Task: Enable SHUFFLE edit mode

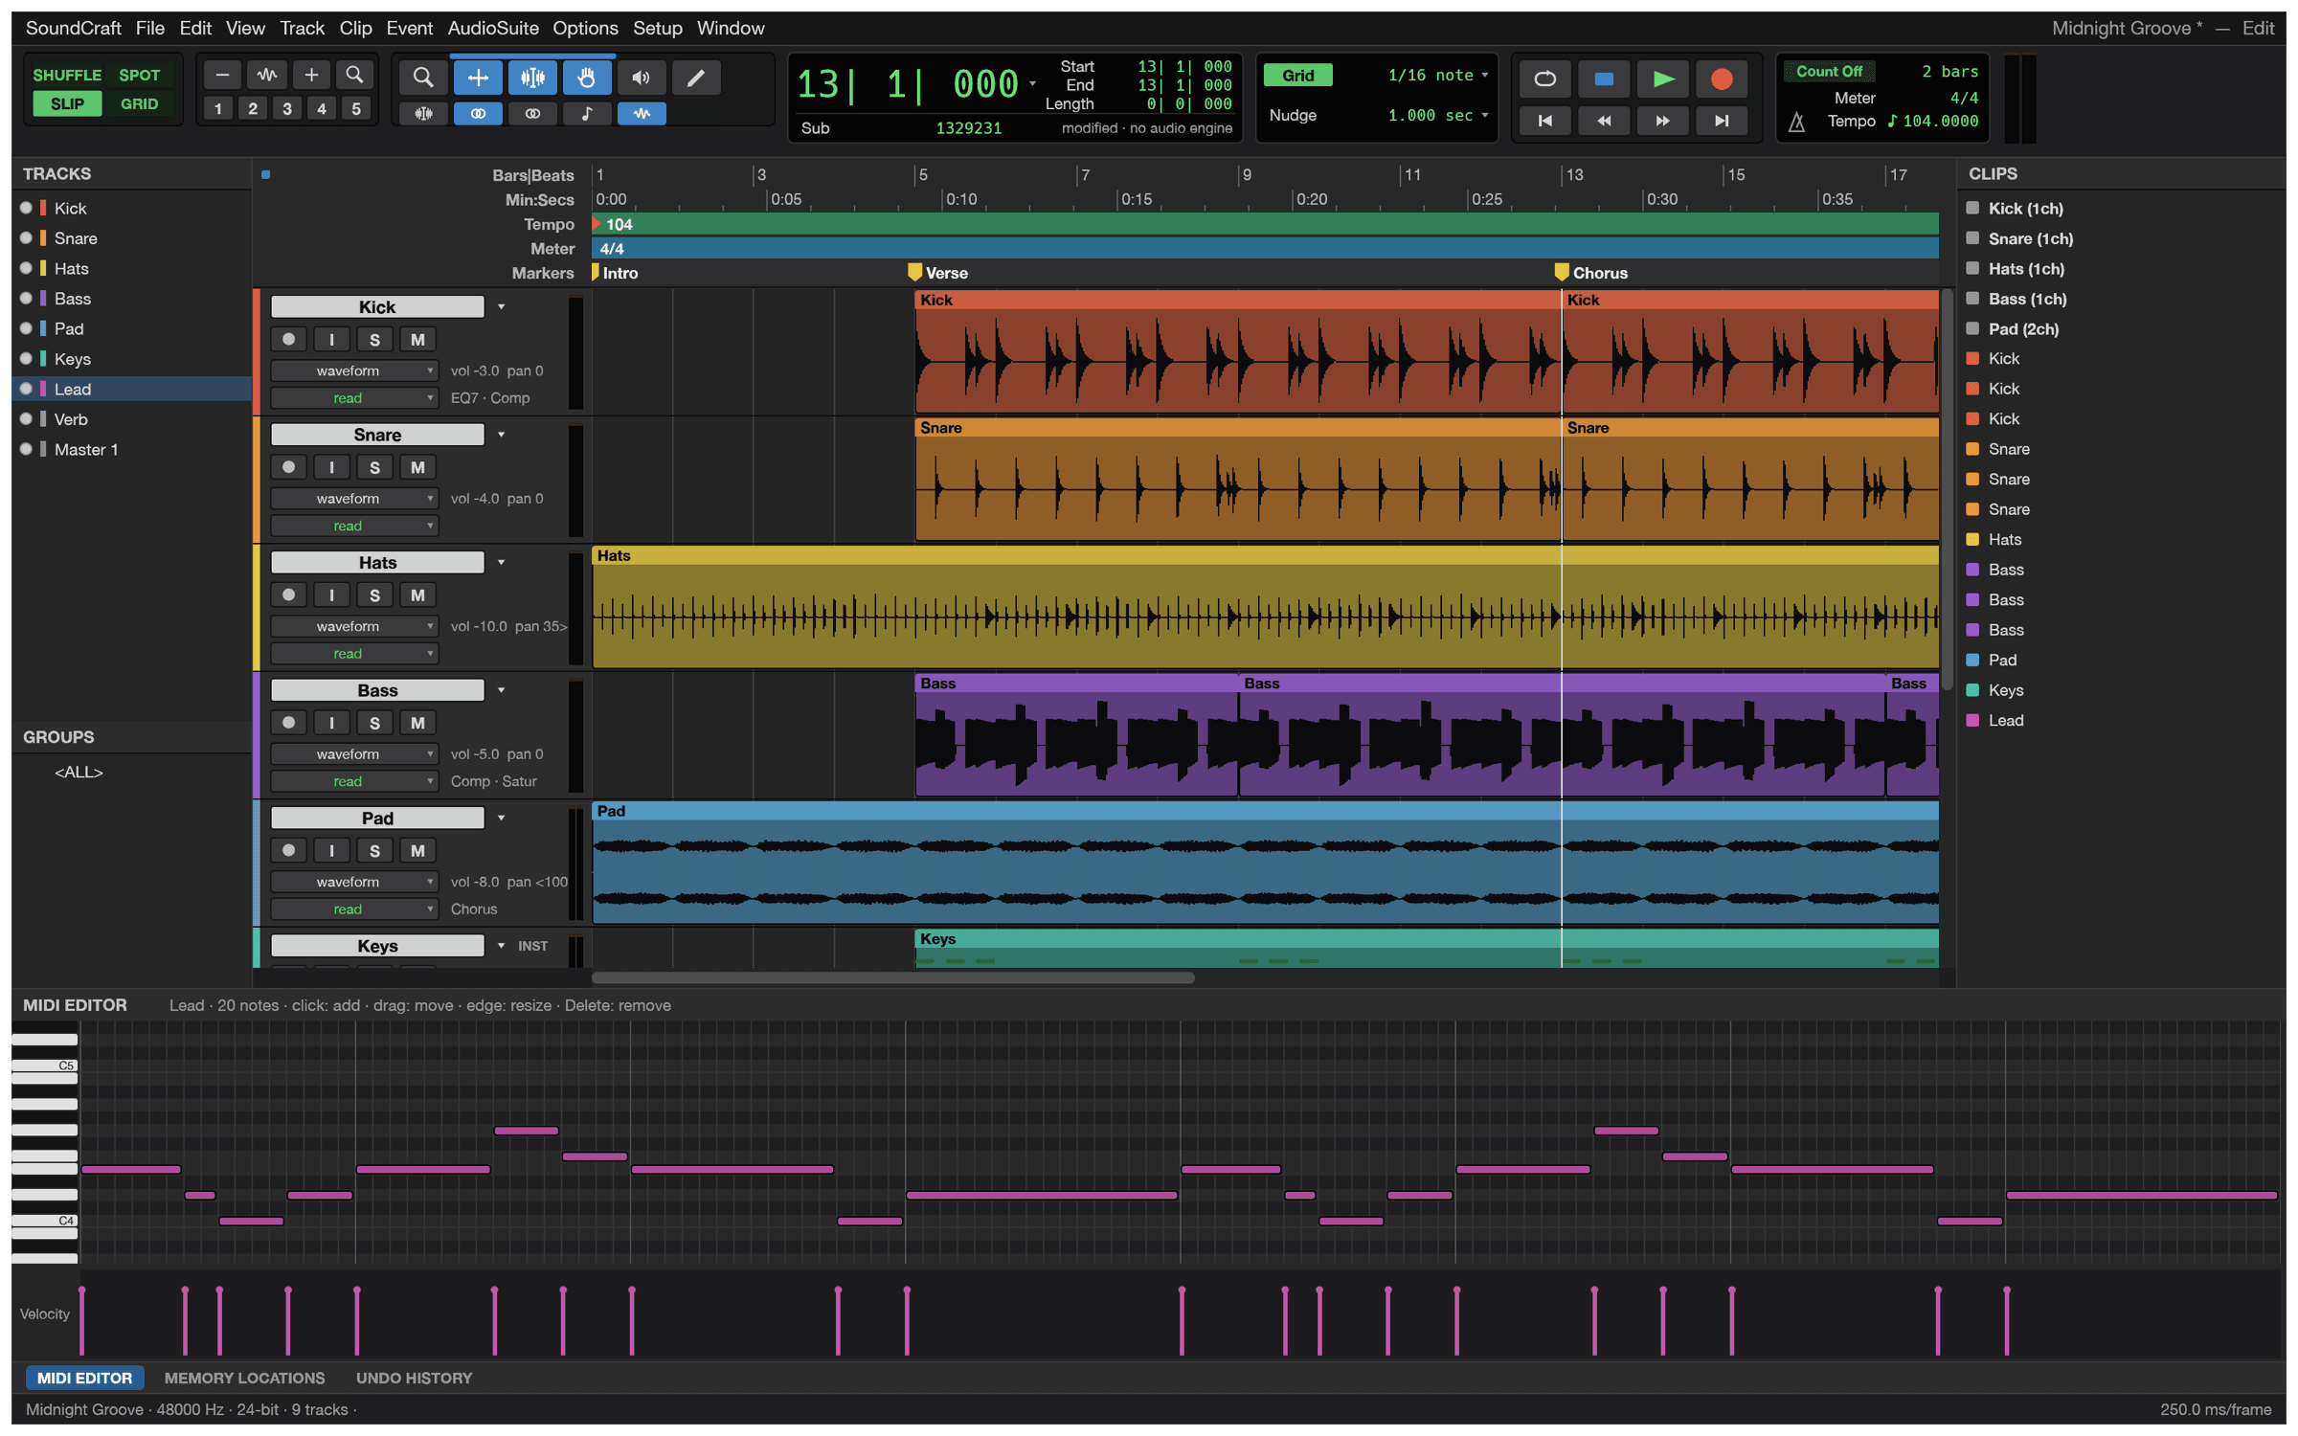Action: pos(67,75)
